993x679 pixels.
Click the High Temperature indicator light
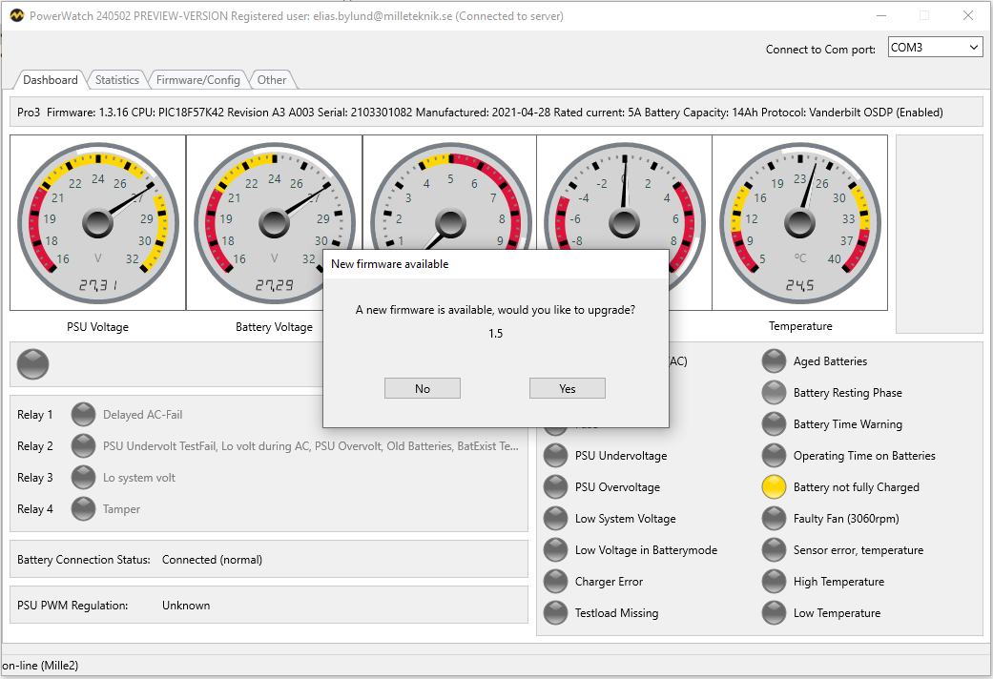(x=774, y=582)
